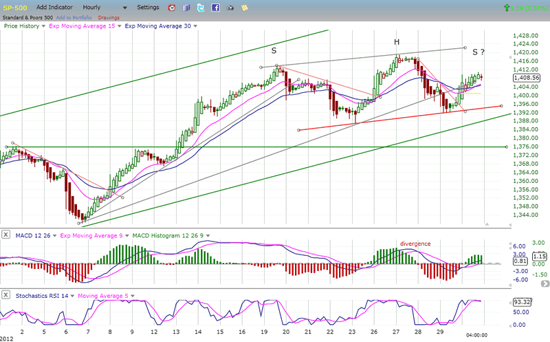Click the book icon in the toolbar
Viewport: 550px width, 342px height.
tap(186, 8)
